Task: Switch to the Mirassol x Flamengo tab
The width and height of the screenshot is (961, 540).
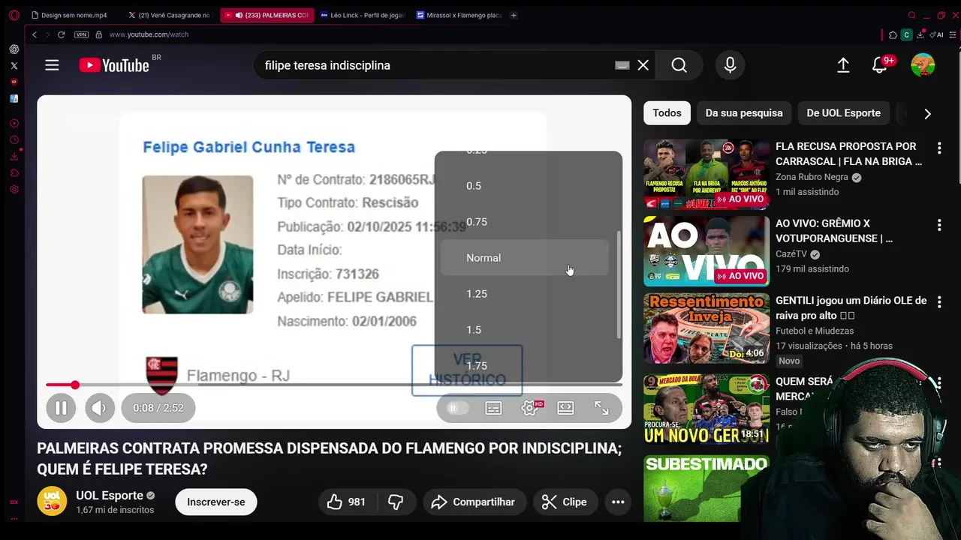Action: pyautogui.click(x=459, y=15)
